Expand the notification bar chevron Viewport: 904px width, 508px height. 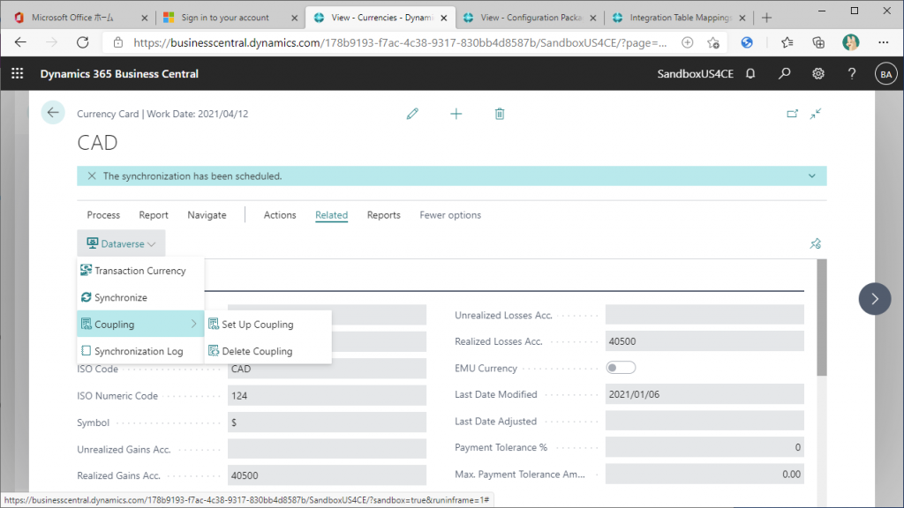coord(812,176)
